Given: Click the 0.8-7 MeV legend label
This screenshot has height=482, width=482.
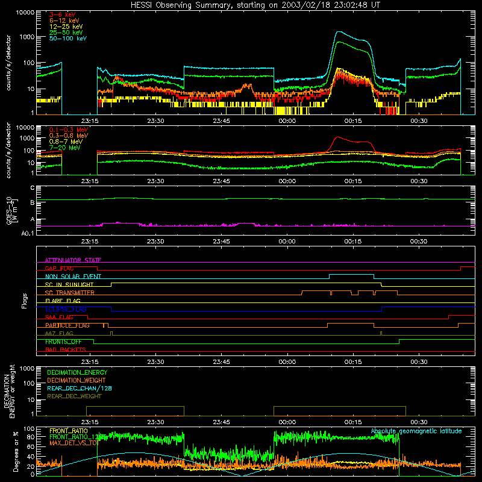Looking at the screenshot, I should click(66, 142).
